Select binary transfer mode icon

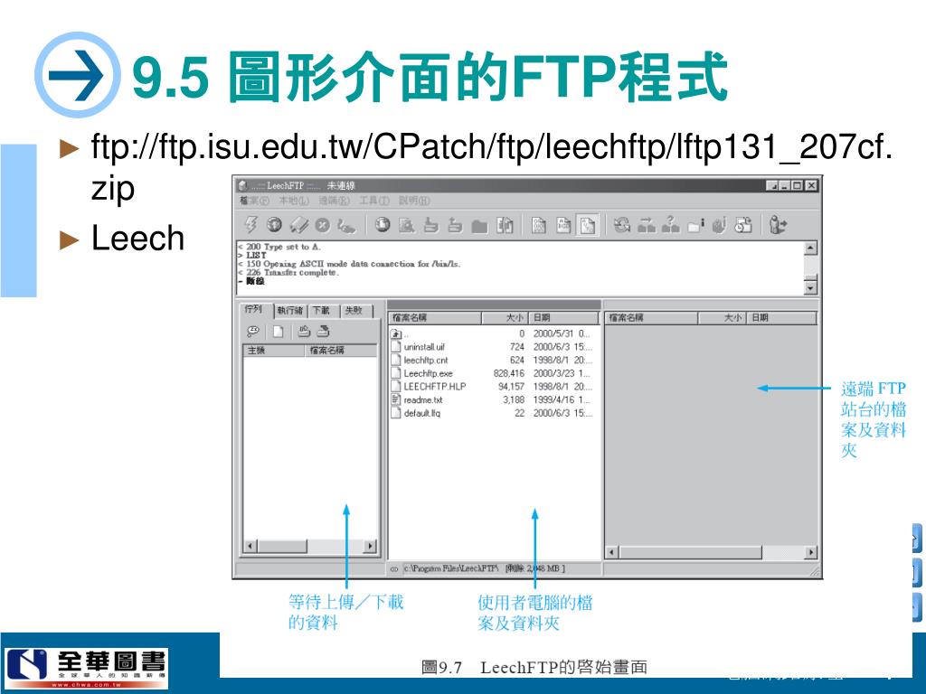coord(539,225)
